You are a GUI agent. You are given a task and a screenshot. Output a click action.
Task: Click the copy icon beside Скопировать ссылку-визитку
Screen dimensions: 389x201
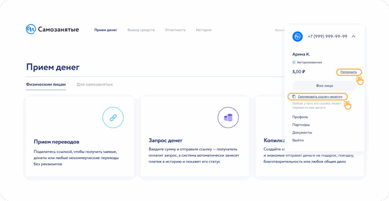pyautogui.click(x=294, y=97)
